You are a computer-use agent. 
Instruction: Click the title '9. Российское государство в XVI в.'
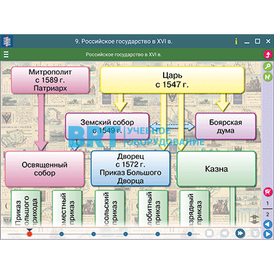tap(123, 42)
